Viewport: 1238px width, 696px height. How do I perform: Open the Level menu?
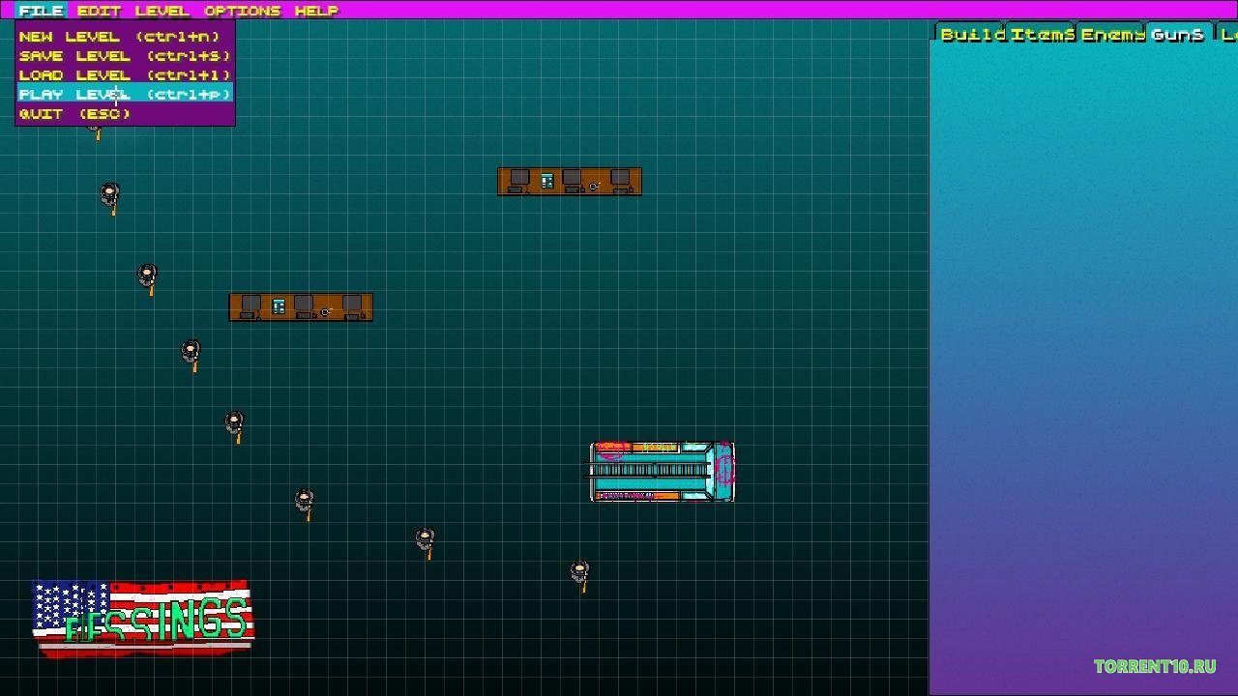pyautogui.click(x=162, y=11)
